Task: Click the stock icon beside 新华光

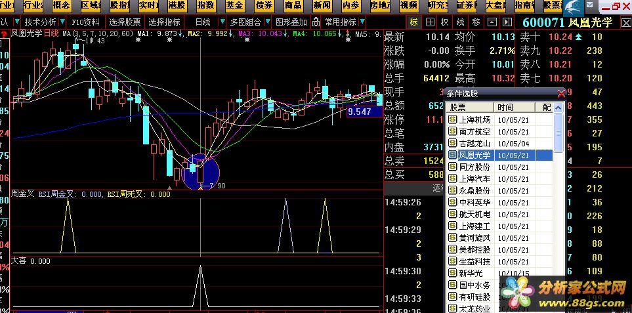Action: pos(452,273)
